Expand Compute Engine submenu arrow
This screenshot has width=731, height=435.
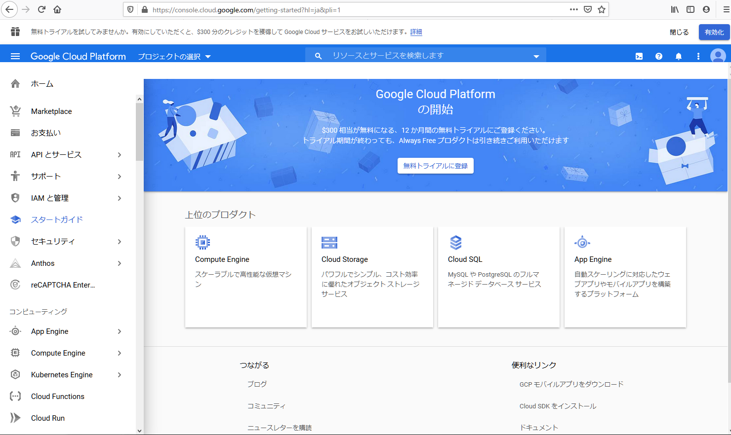120,353
